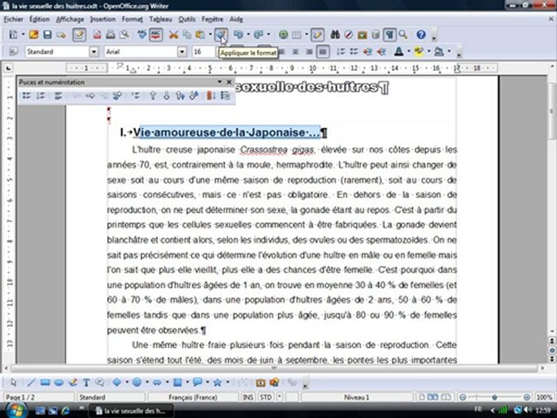Paste from the clipboard icon
Screen dimensions: 557x418
click(200, 34)
